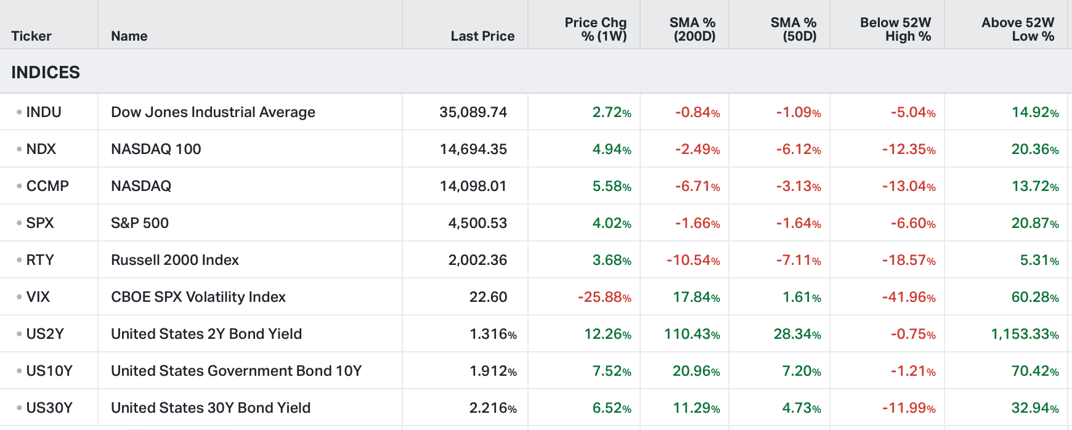The width and height of the screenshot is (1072, 430).
Task: Open the US30Y ticker
Action: pos(49,408)
